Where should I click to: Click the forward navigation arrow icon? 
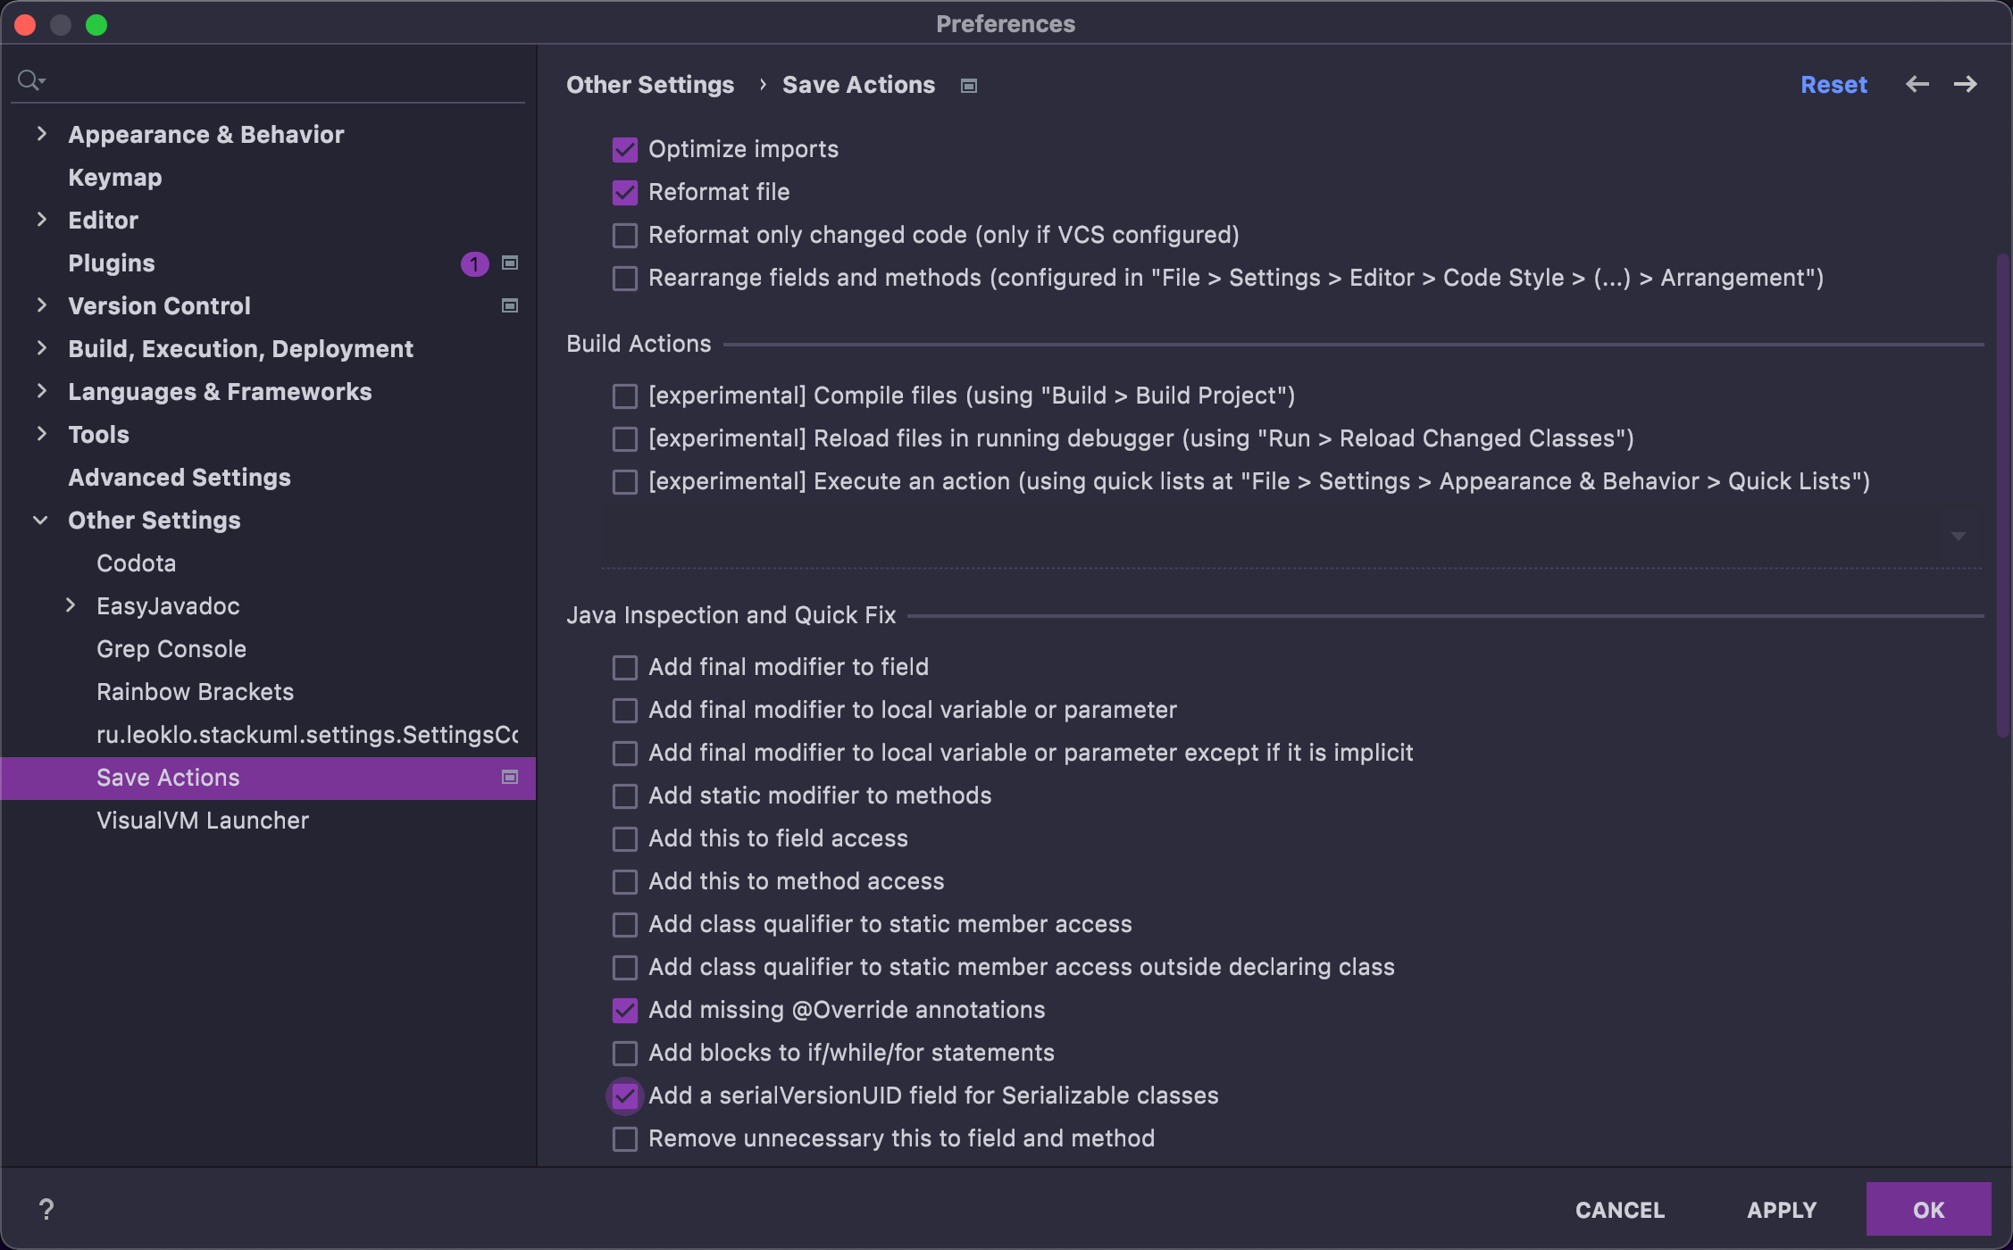1967,85
